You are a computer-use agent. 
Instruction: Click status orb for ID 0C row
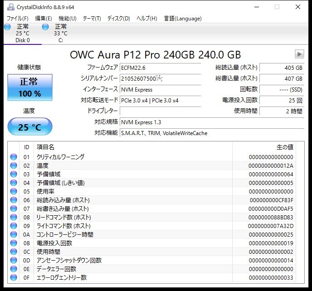pyautogui.click(x=14, y=252)
